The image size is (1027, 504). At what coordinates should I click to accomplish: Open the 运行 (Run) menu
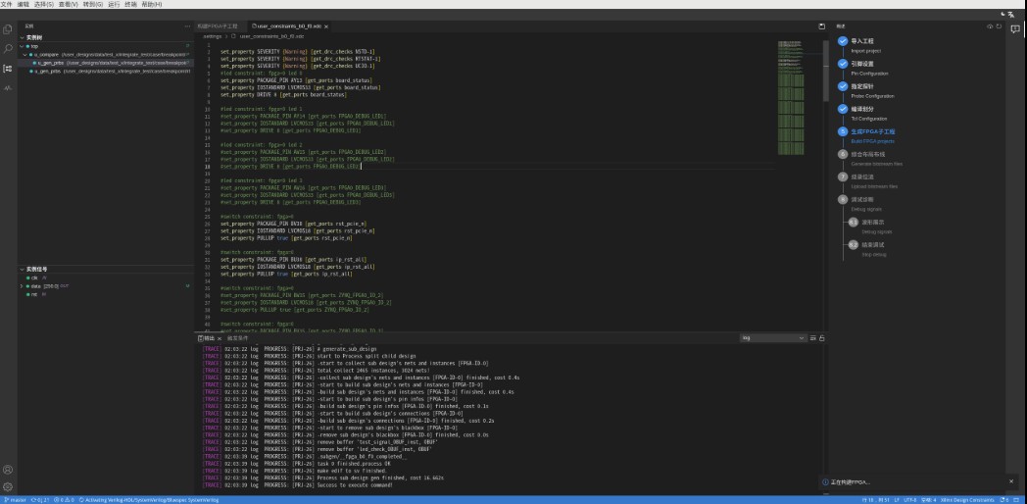tap(114, 5)
